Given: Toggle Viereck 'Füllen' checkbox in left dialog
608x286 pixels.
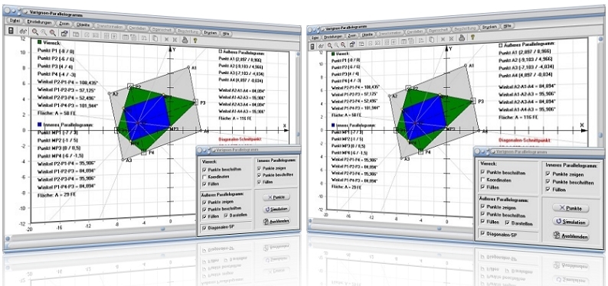Looking at the screenshot, I should pos(204,184).
